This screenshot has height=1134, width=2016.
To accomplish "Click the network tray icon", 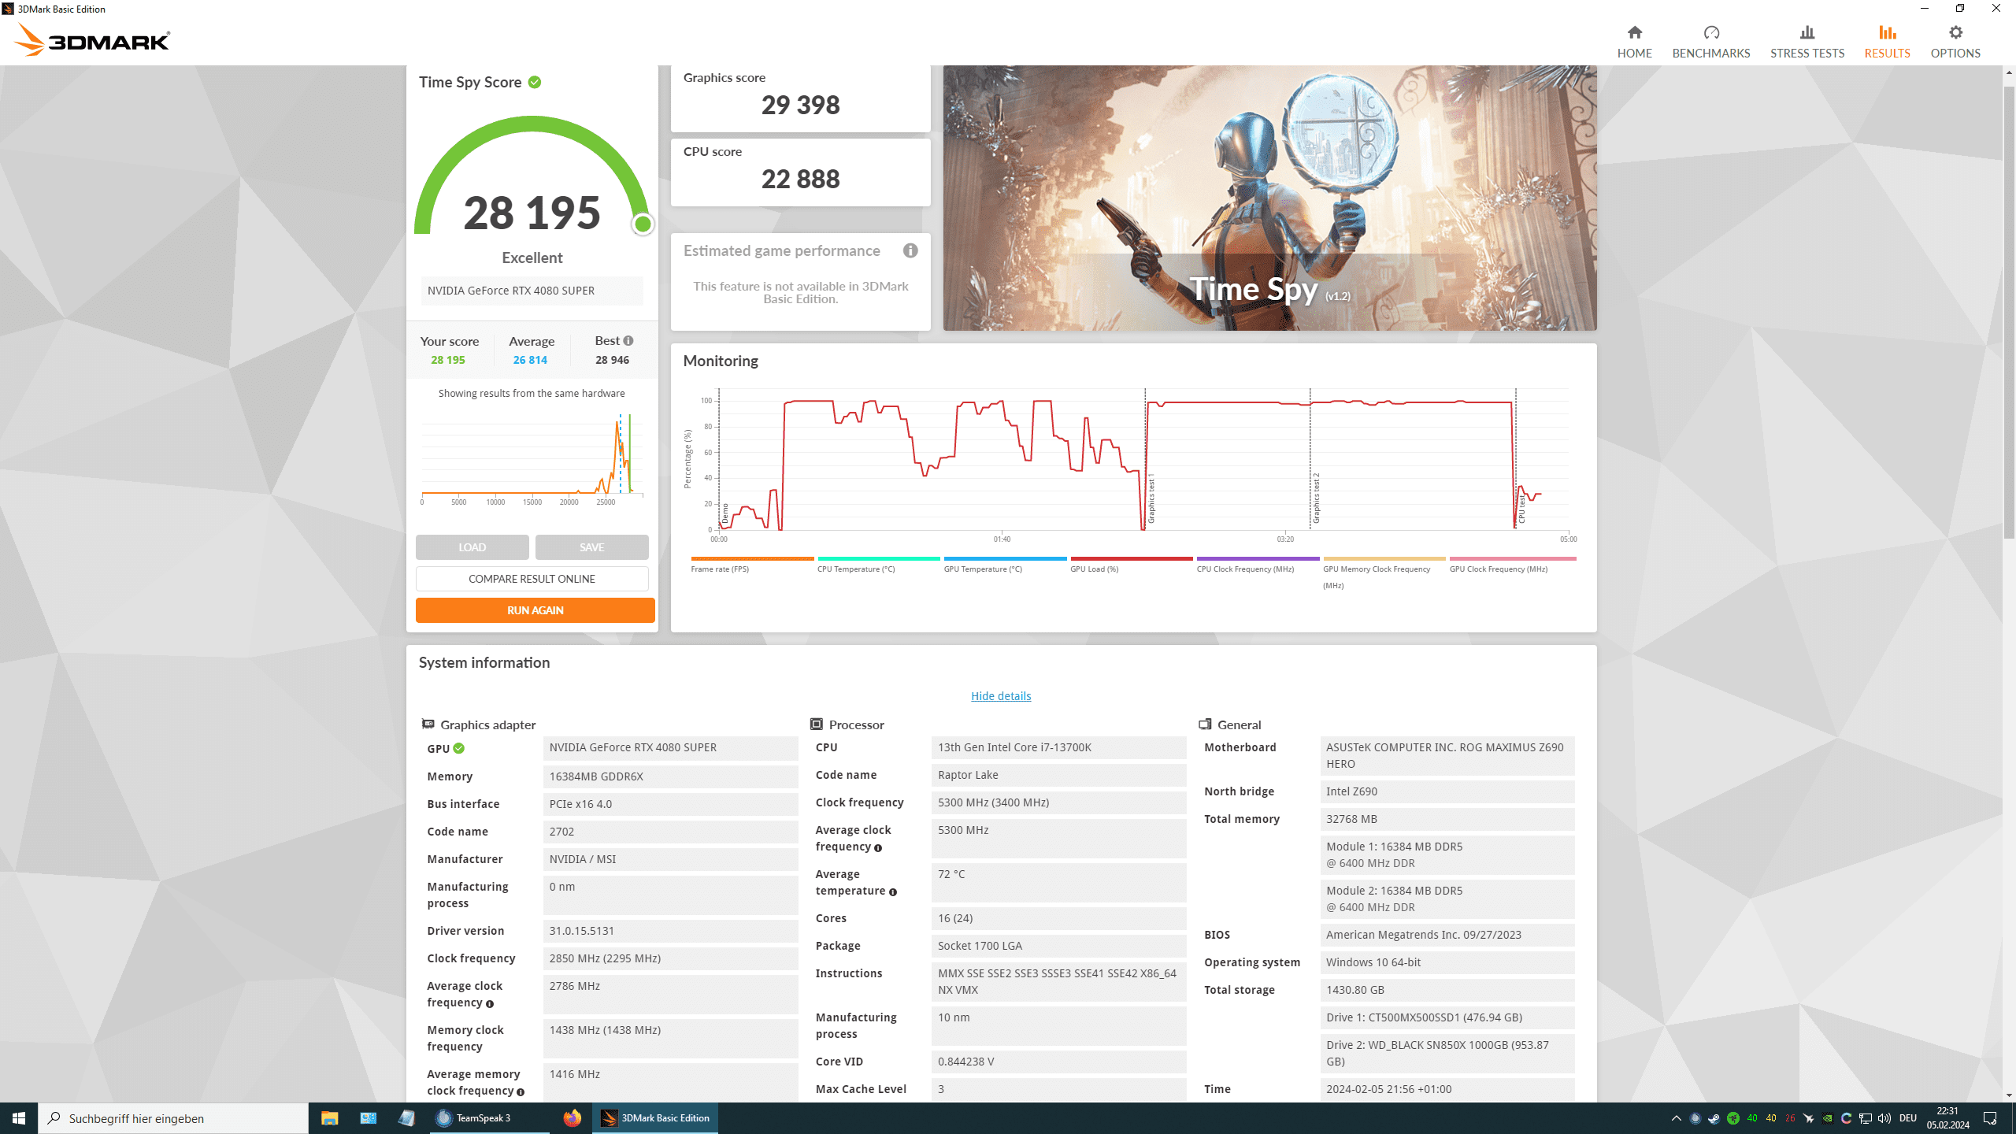I will (x=1865, y=1118).
